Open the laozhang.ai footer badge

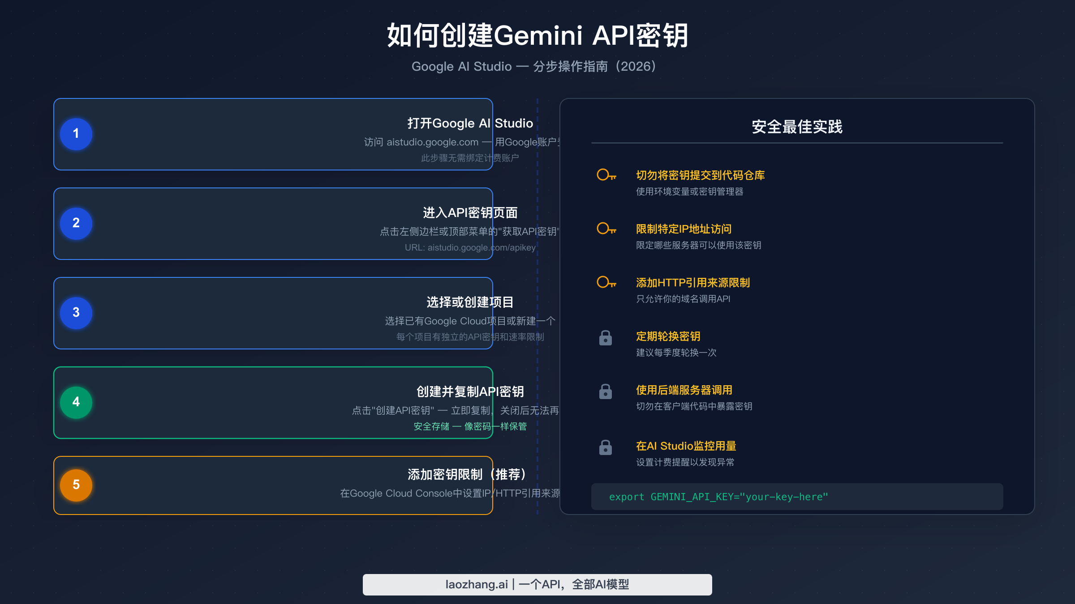coord(537,584)
